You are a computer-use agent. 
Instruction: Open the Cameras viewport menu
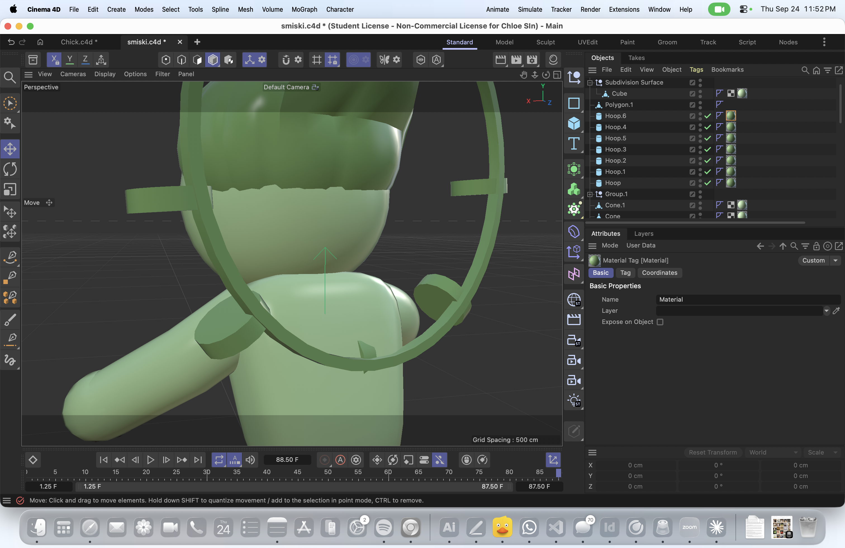click(x=73, y=74)
